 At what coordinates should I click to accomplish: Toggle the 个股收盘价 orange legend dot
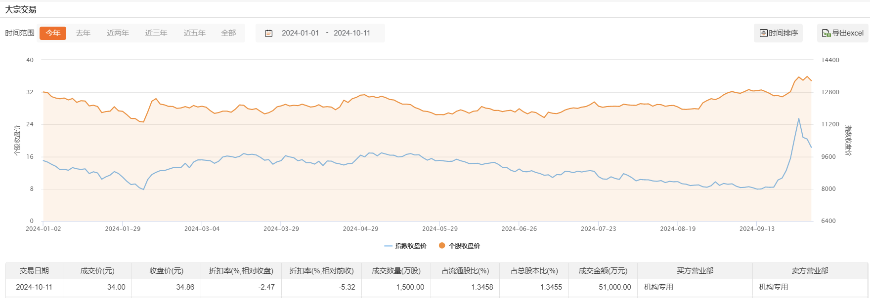tap(442, 246)
